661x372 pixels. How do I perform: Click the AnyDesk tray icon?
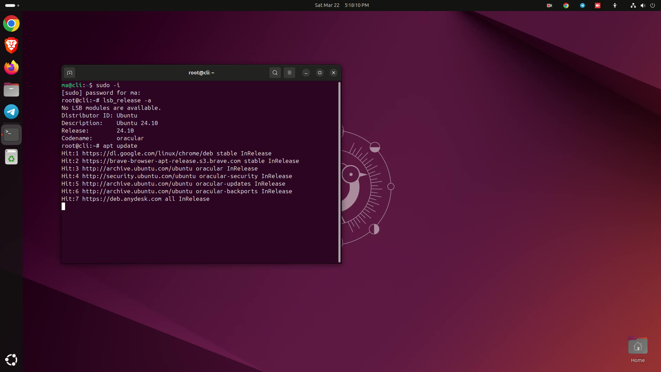coord(598,5)
